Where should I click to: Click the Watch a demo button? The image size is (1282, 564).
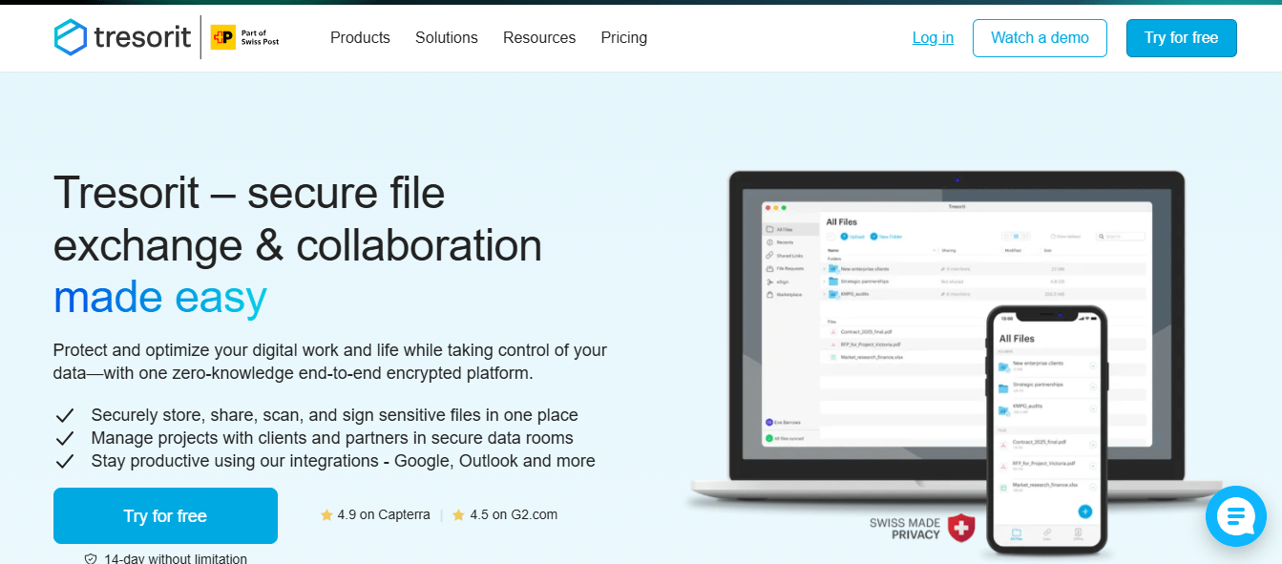1040,38
